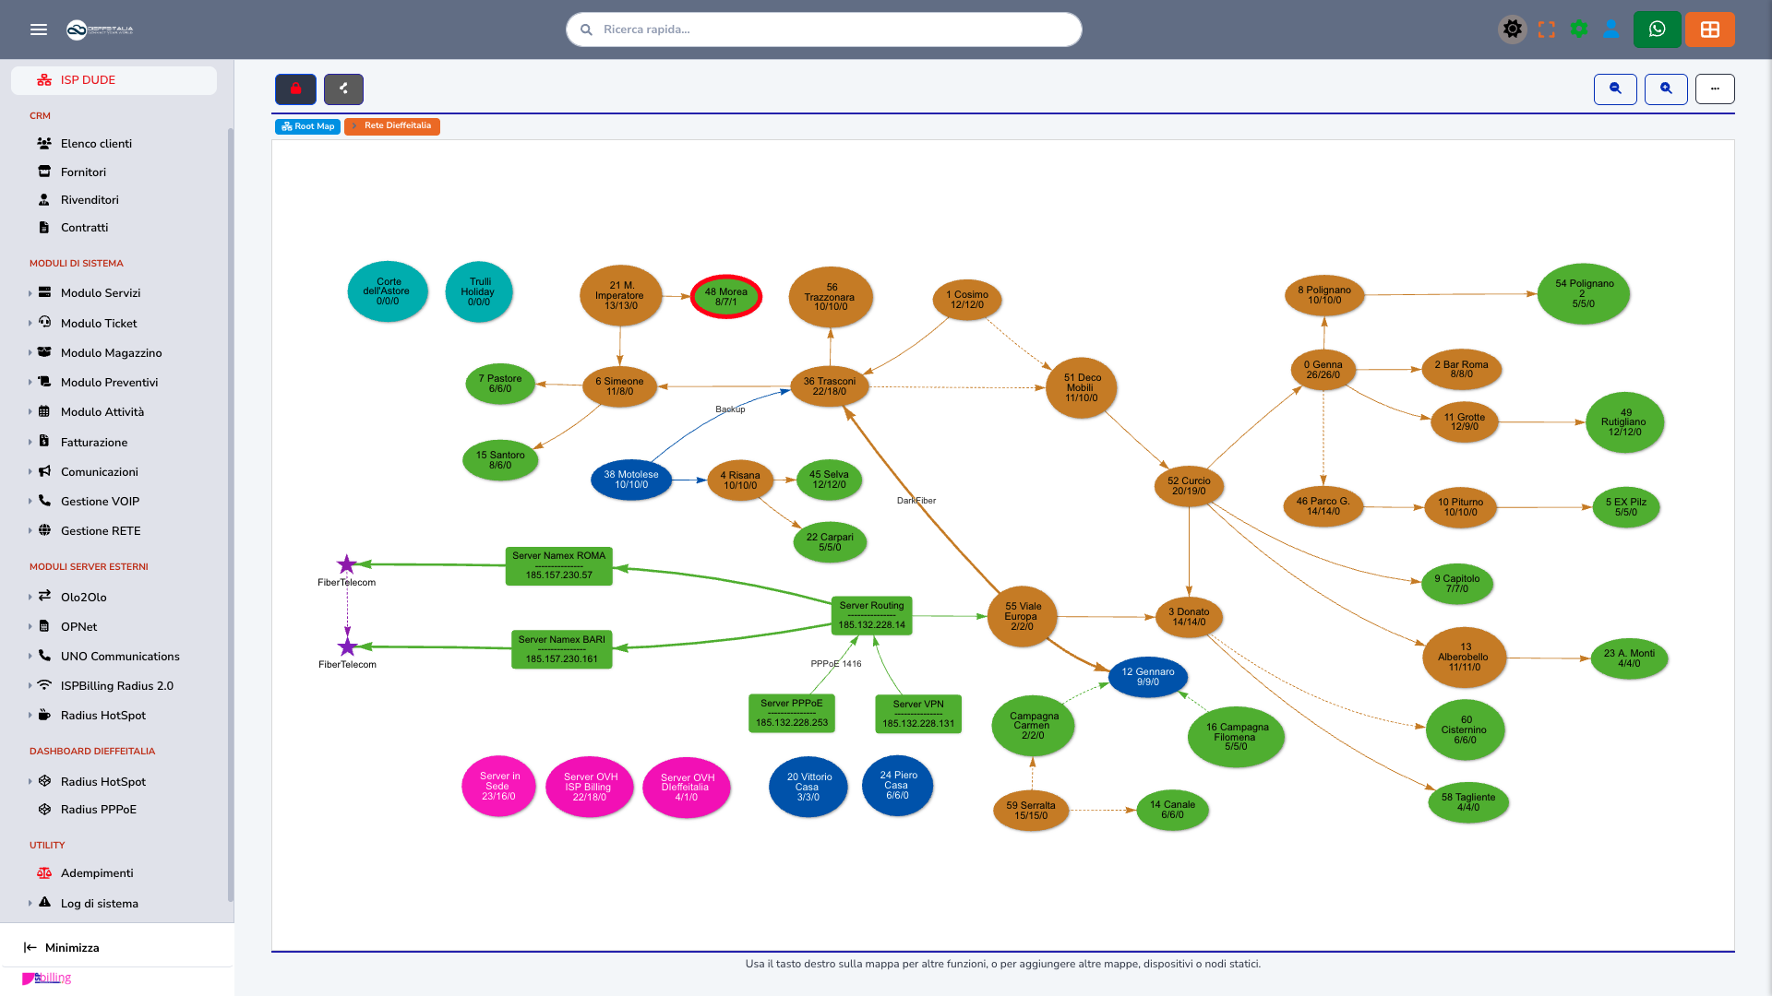Select the 12 Gennaro blue node
Image resolution: width=1772 pixels, height=996 pixels.
pos(1148,677)
